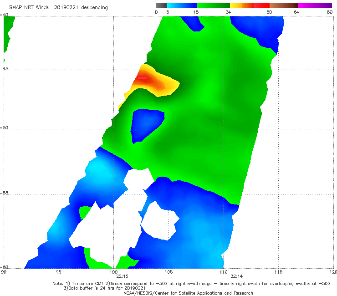Screen dimensions: 337x296
Task: Click the note "3)Data buffer is 24 hrs"
Action: coord(104,288)
